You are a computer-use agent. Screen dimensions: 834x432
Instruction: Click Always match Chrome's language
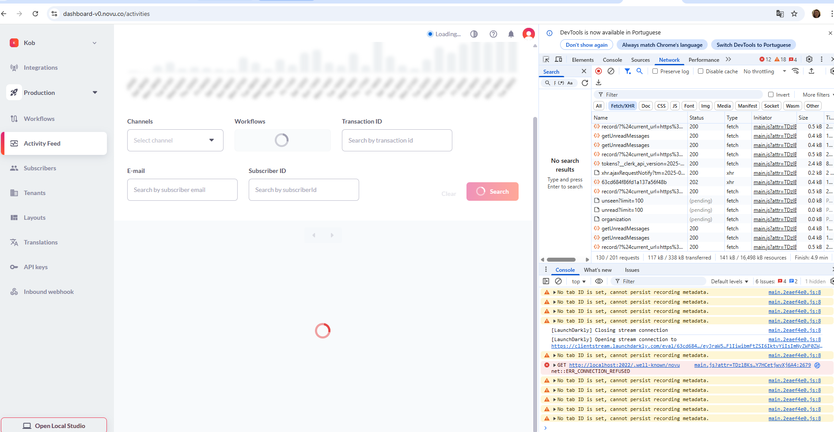tap(662, 45)
